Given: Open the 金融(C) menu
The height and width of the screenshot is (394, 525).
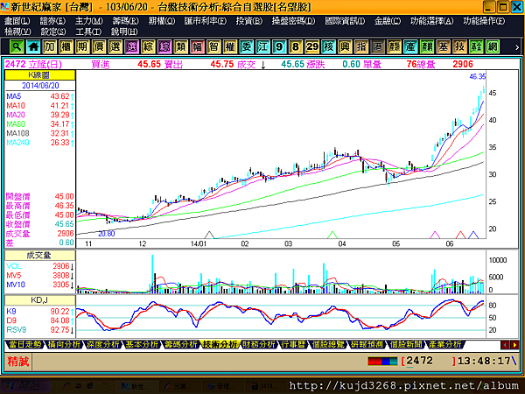Looking at the screenshot, I should (388, 21).
